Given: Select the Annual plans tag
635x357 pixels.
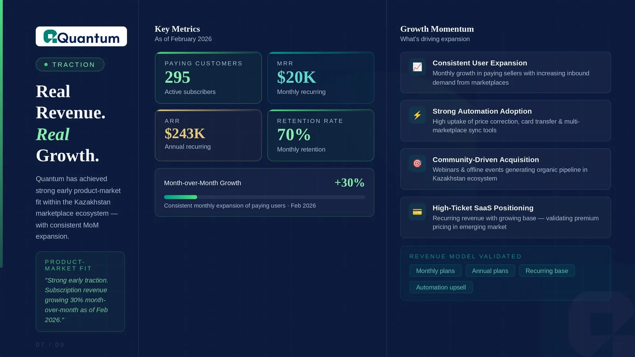Looking at the screenshot, I should click(490, 271).
